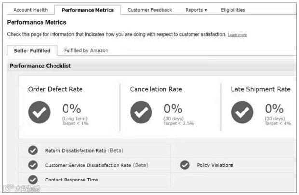Click checkmark beside Customer Service Dissatisfaction Rate
The height and width of the screenshot is (195, 299).
pos(33,165)
